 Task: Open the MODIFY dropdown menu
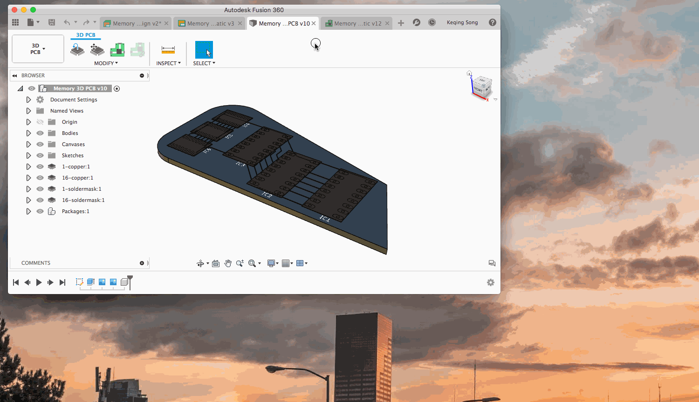click(106, 63)
